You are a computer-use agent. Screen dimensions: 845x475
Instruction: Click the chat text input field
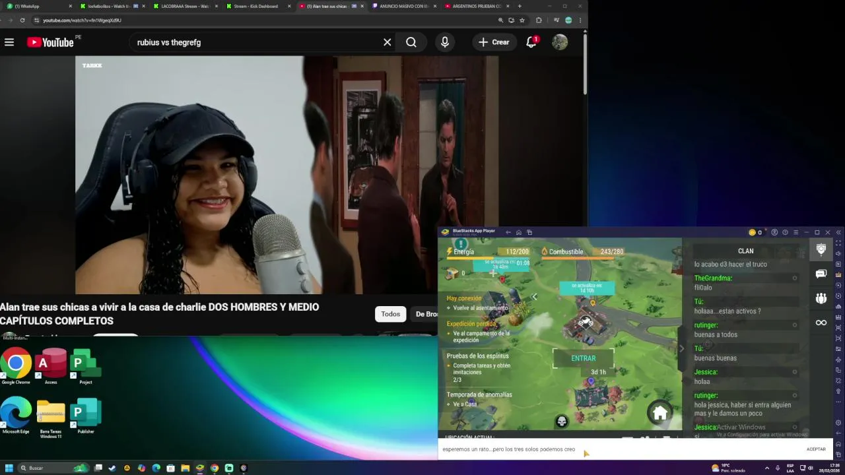coord(619,449)
